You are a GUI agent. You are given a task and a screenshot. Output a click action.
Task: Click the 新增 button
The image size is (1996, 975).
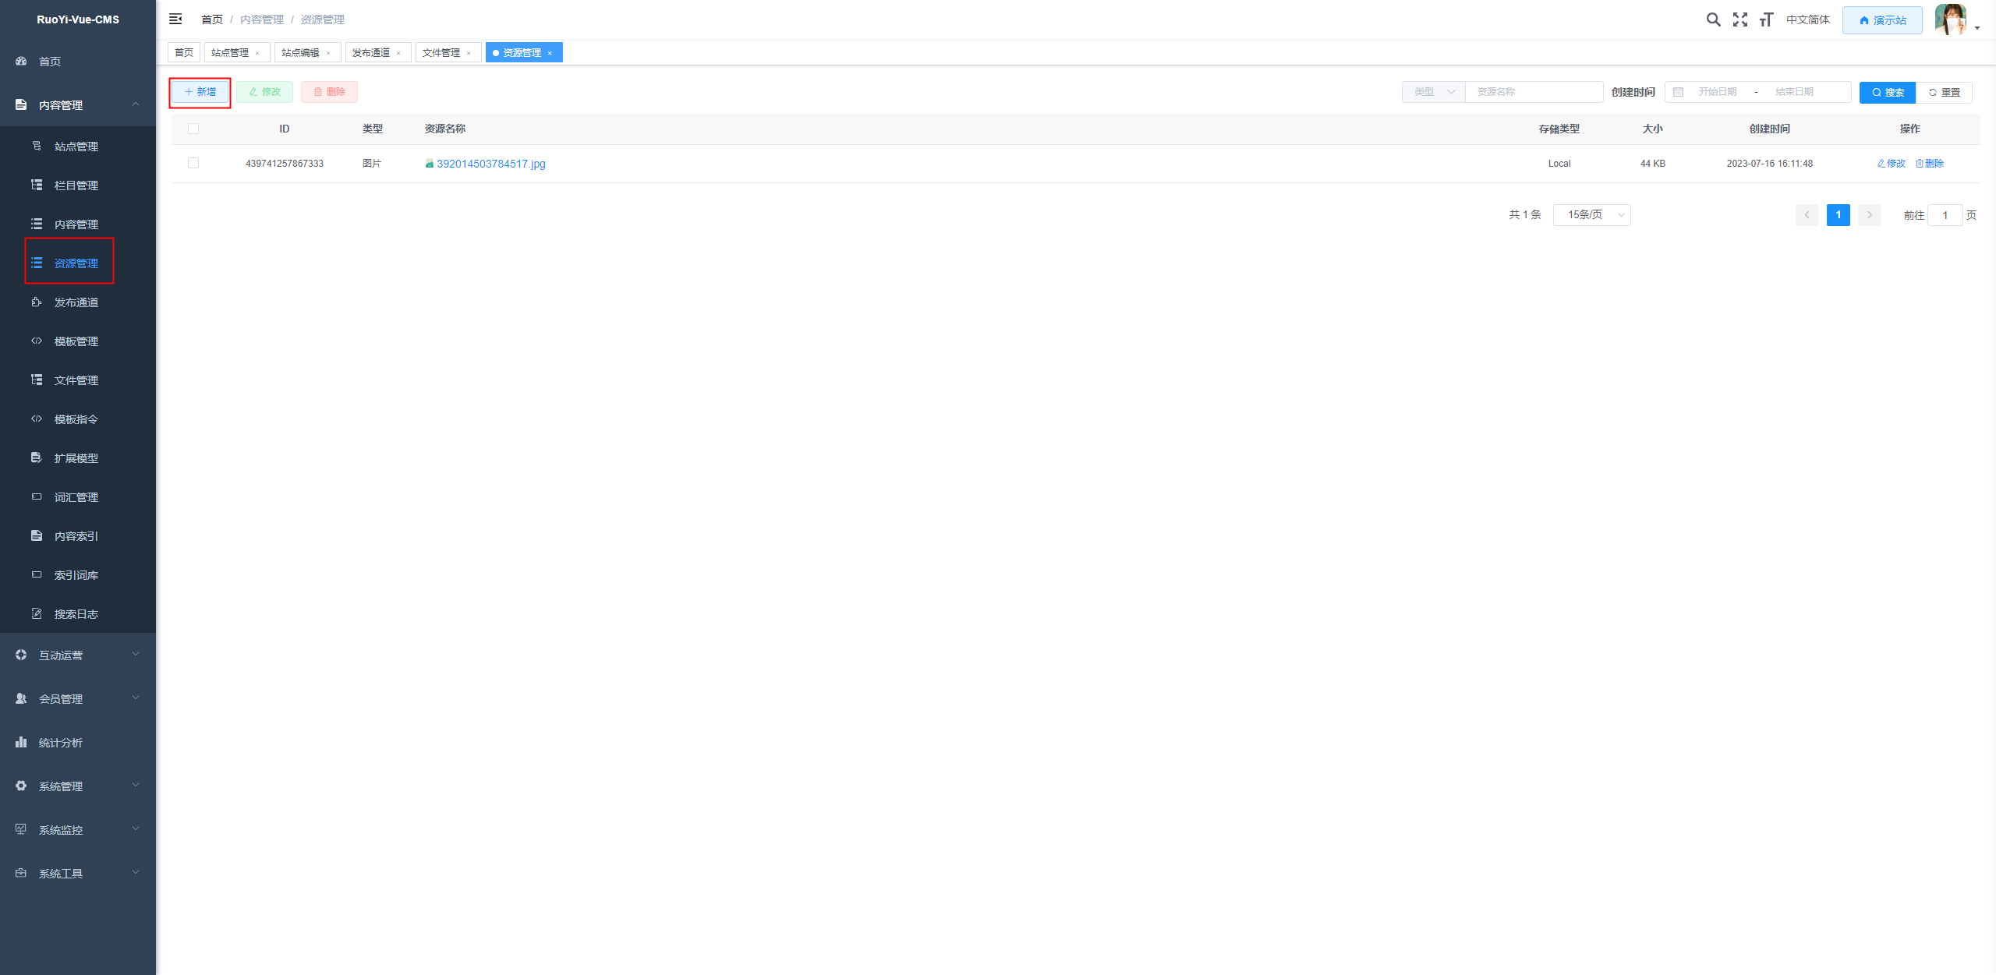(x=200, y=92)
